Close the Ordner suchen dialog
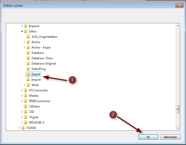Screen dimensions: 186x145 (180, 5)
